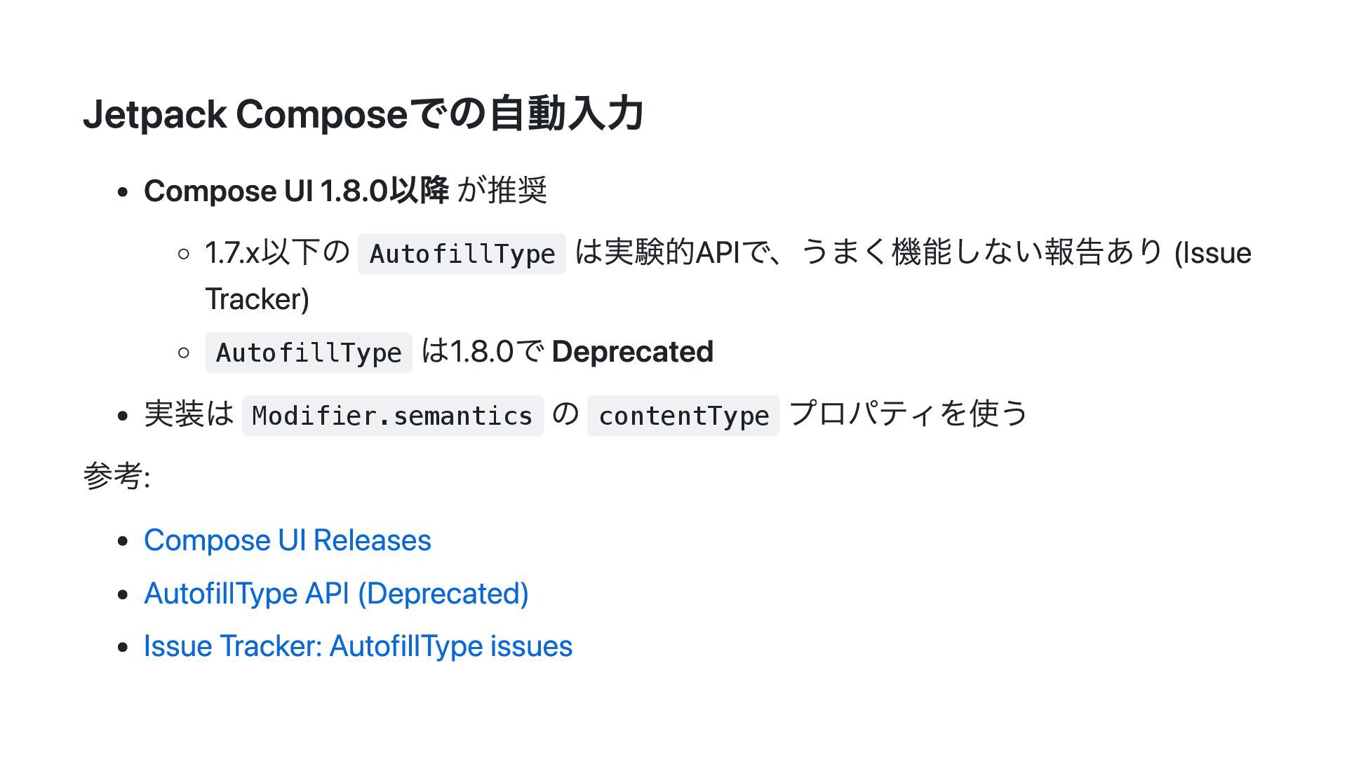
Task: Click the word Tracker) on the wrapped line
Action: [x=257, y=299]
